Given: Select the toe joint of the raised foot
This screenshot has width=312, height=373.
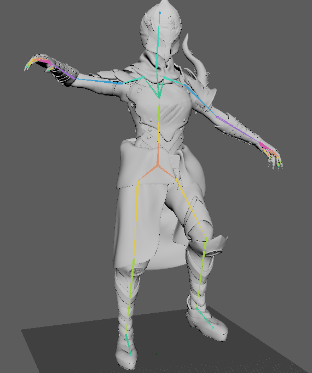Looking at the screenshot, I should click(213, 327).
